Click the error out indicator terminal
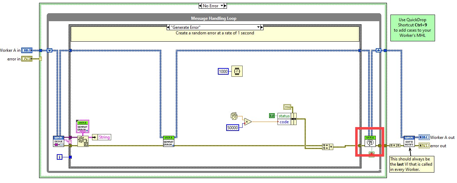This screenshot has width=457, height=183. point(424,145)
